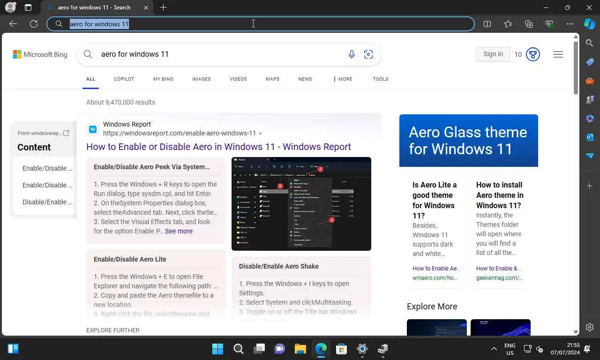Switch to the IMAGES tab

click(x=202, y=79)
